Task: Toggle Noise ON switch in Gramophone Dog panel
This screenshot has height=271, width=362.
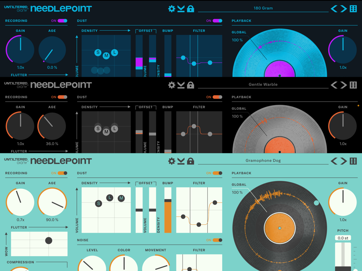Action: (x=217, y=240)
